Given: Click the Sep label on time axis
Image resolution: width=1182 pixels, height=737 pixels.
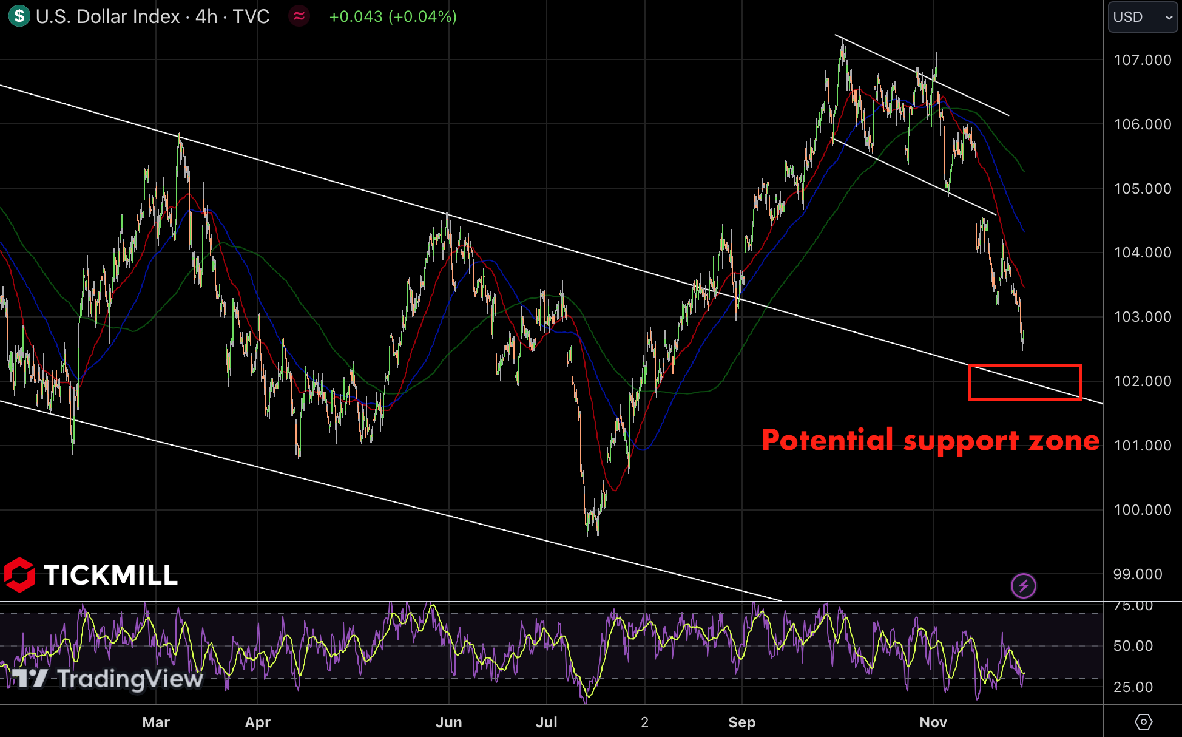Looking at the screenshot, I should 741,722.
